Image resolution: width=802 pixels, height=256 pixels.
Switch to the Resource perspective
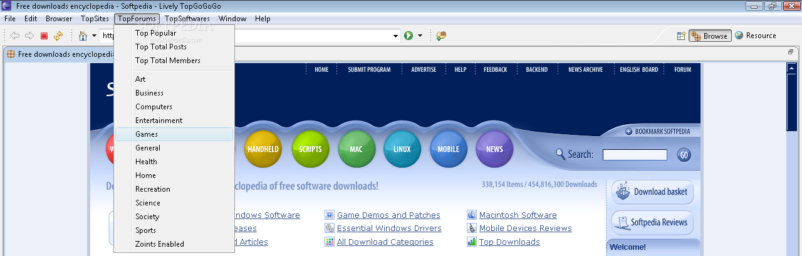[756, 36]
